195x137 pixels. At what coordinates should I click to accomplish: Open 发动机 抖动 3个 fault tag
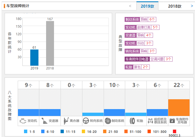139,43
